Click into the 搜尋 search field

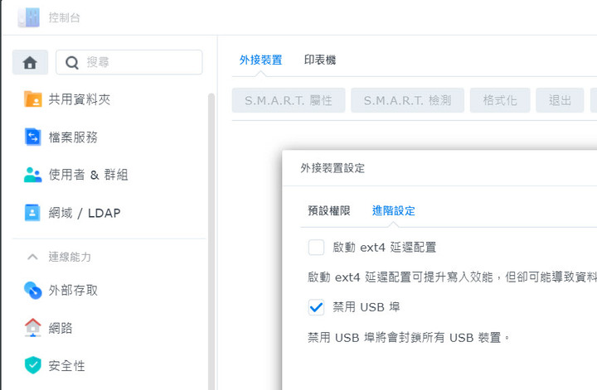[129, 62]
